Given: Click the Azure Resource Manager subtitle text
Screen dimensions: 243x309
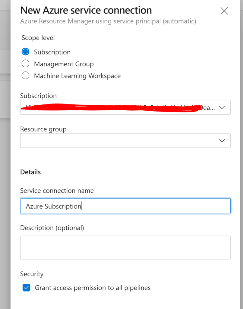Looking at the screenshot, I should pos(108,21).
